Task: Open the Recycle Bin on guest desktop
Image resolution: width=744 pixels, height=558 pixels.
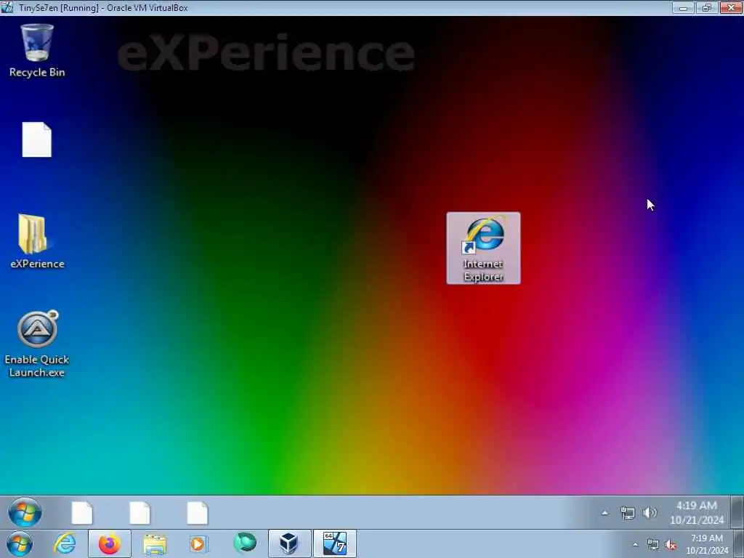Action: pos(37,51)
